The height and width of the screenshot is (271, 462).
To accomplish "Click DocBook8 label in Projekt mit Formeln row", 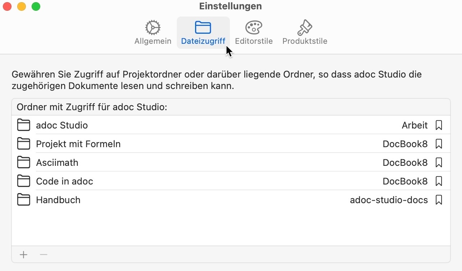I will [x=405, y=144].
